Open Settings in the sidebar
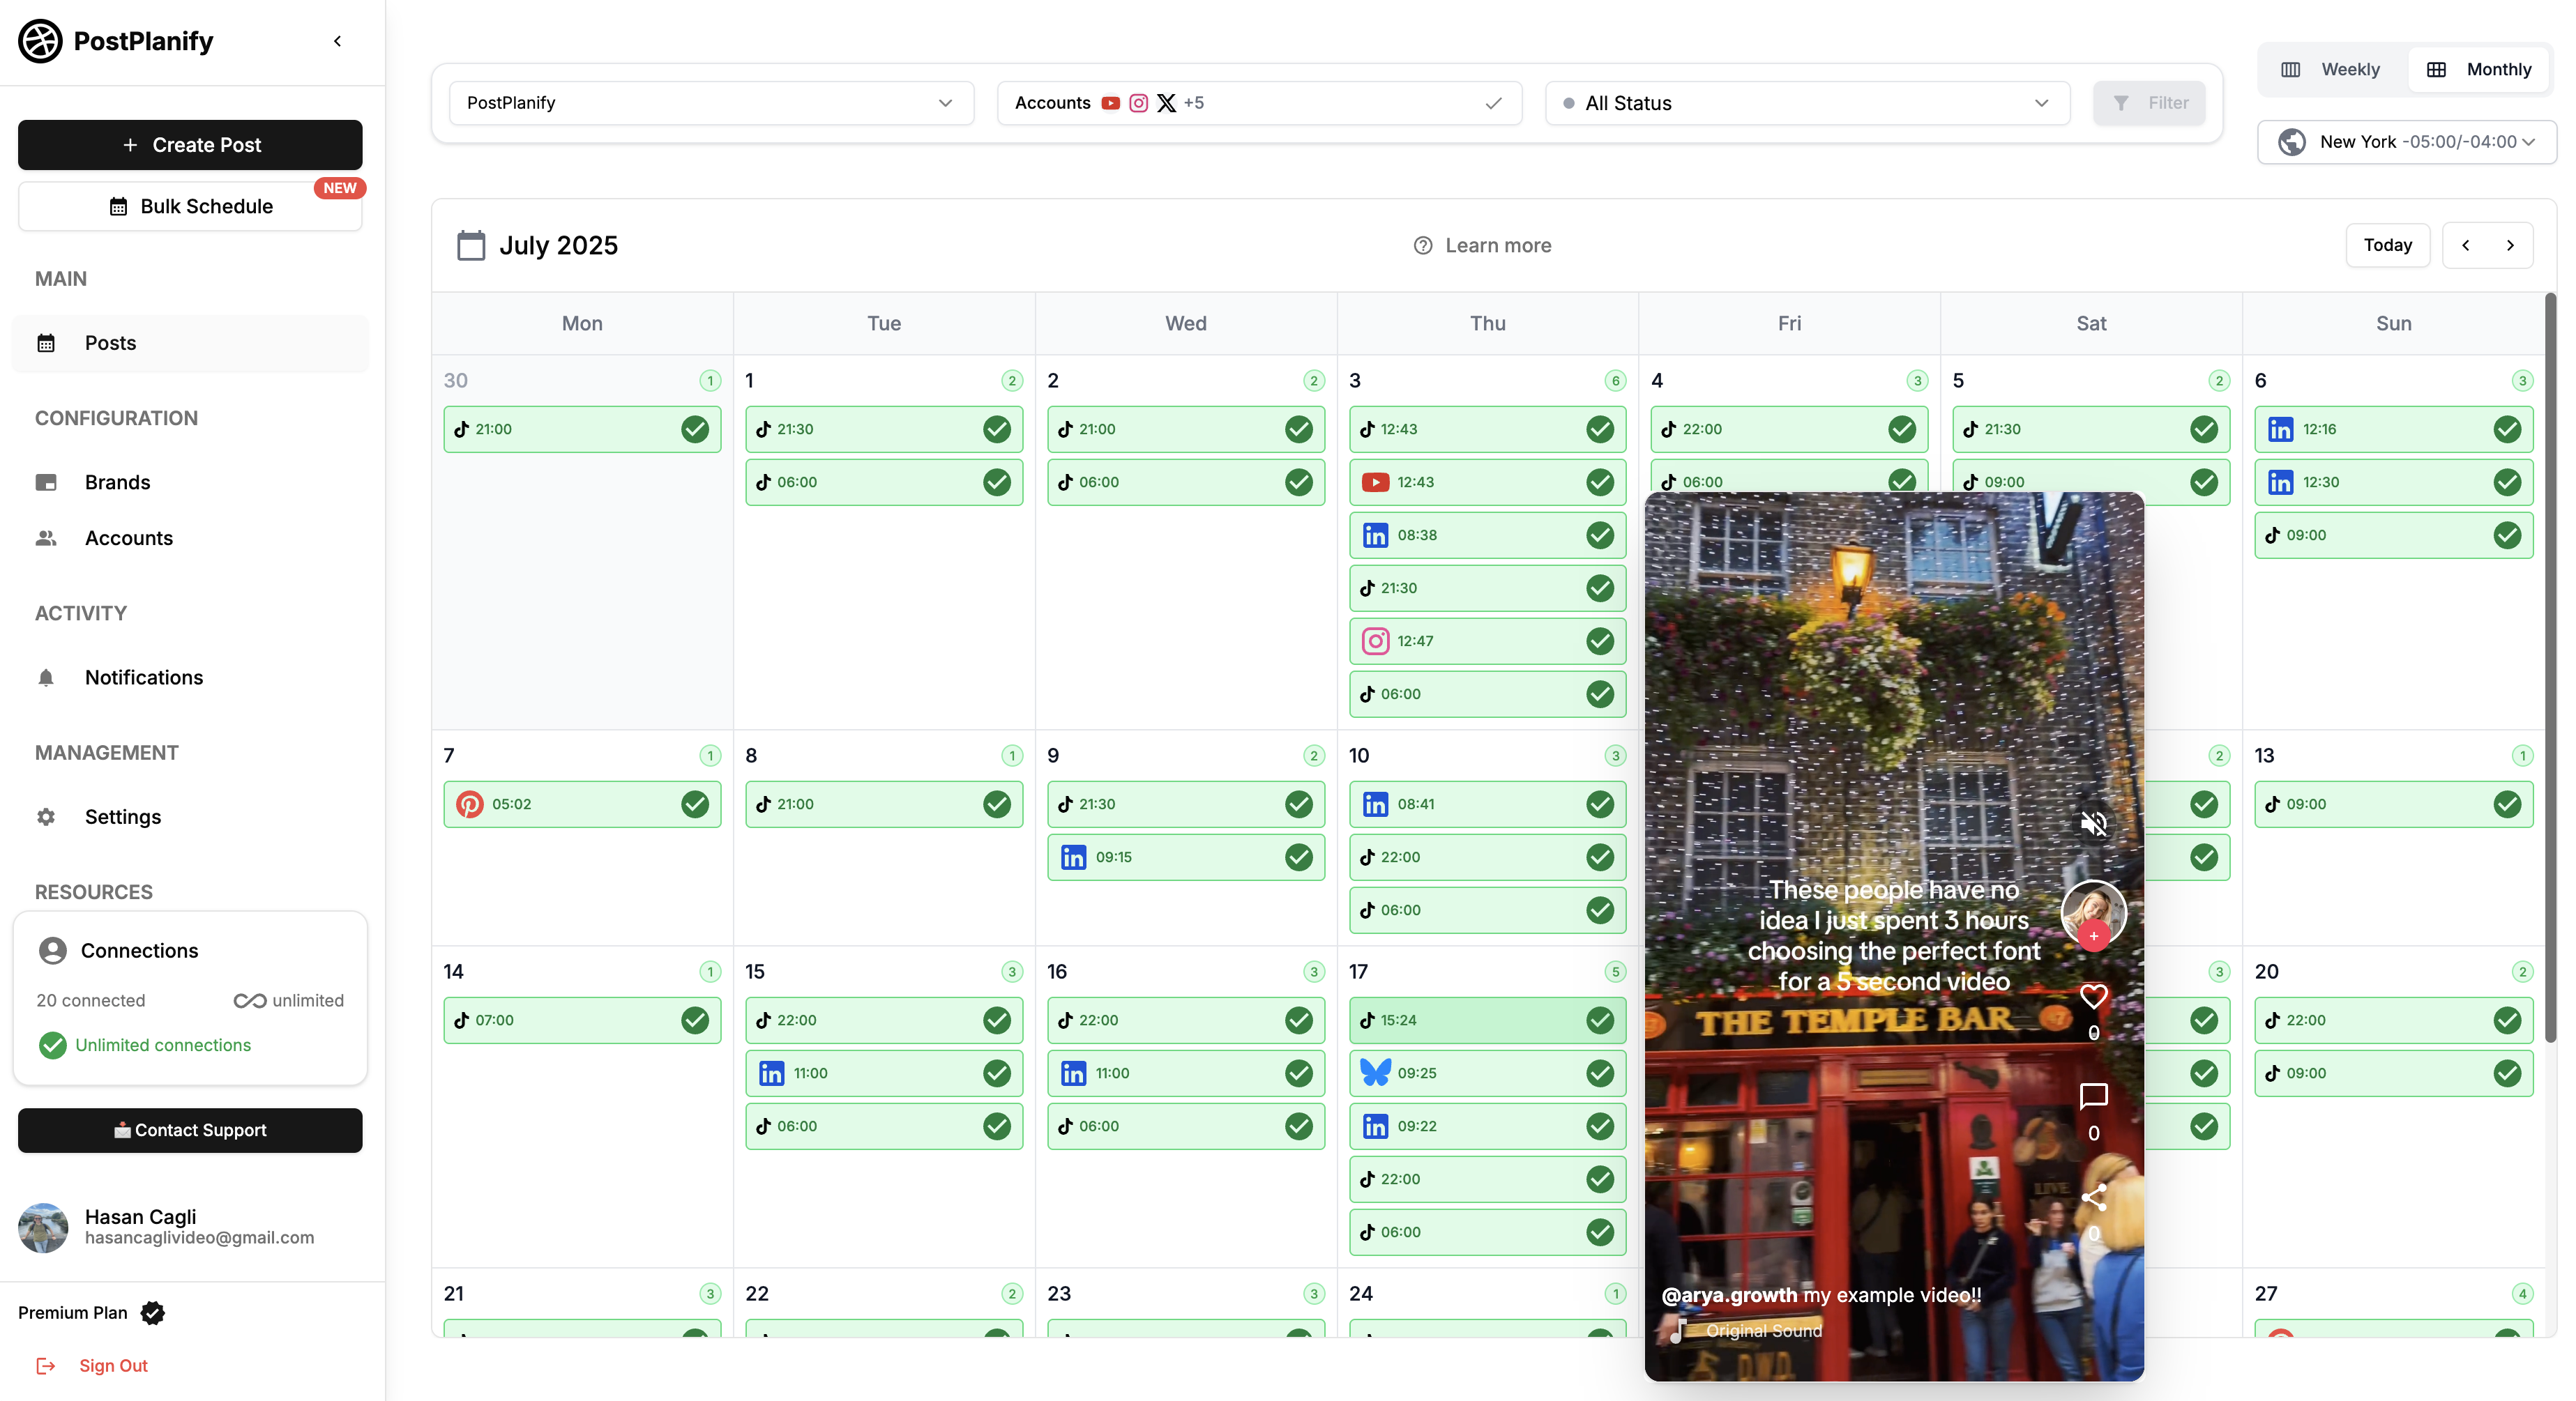 122,816
